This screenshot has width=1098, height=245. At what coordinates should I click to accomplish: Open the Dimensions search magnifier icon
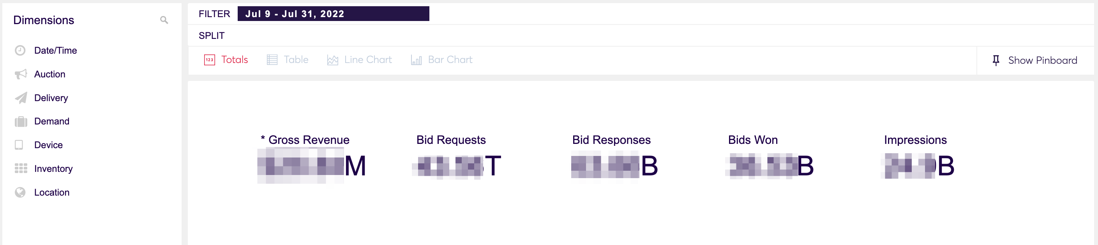(x=164, y=20)
